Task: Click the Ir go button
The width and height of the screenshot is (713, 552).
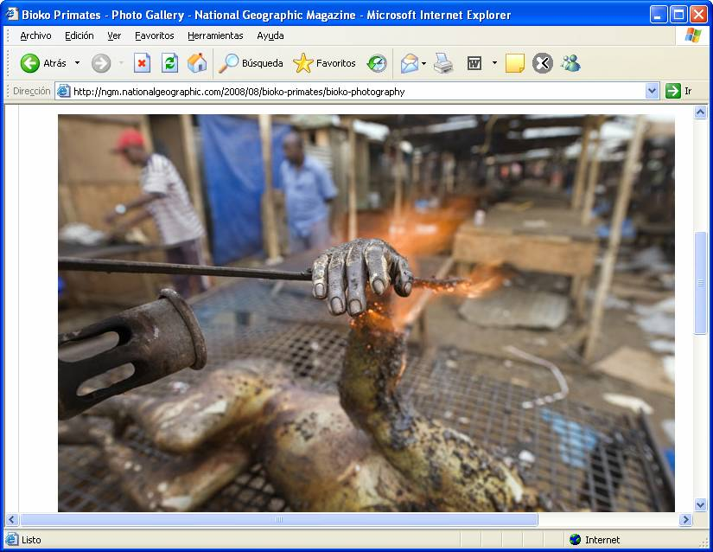Action: (679, 91)
